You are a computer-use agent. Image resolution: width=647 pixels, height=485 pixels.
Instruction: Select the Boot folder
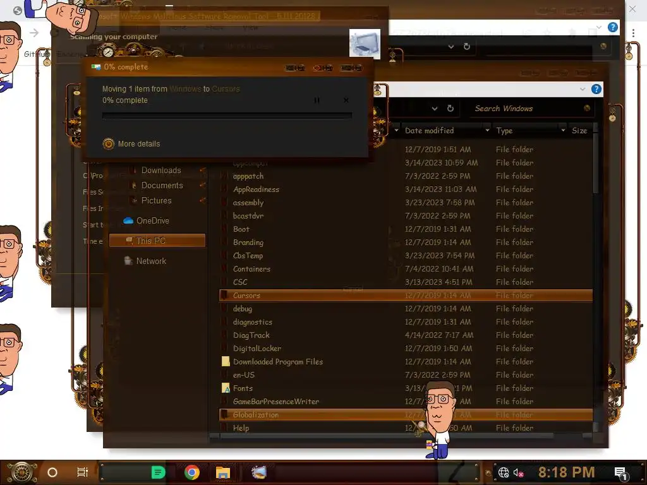(241, 229)
